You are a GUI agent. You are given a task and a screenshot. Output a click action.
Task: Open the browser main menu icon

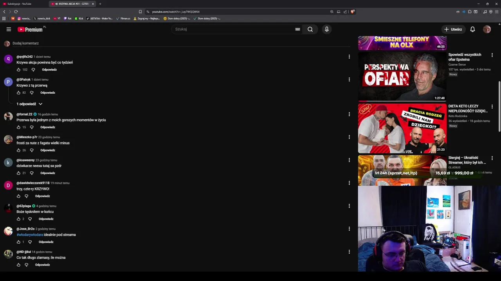click(497, 12)
